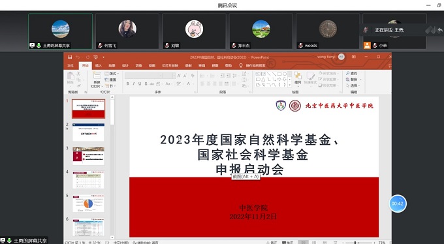Click the slide sorter view icon in status bar
The height and width of the screenshot is (244, 444).
click(x=314, y=243)
